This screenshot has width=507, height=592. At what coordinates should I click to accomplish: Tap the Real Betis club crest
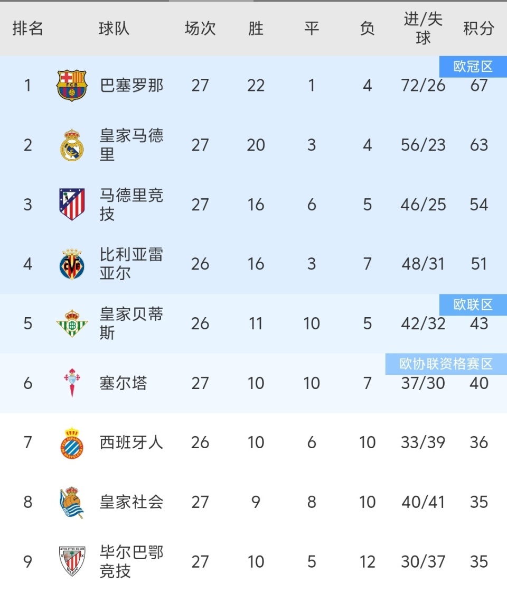click(x=72, y=323)
